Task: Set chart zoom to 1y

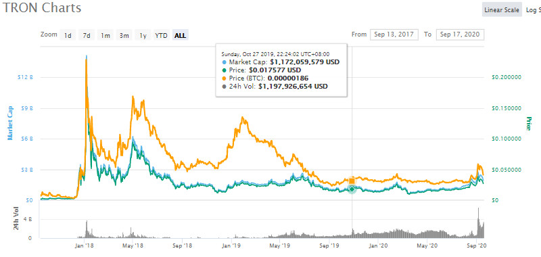Action: click(143, 36)
